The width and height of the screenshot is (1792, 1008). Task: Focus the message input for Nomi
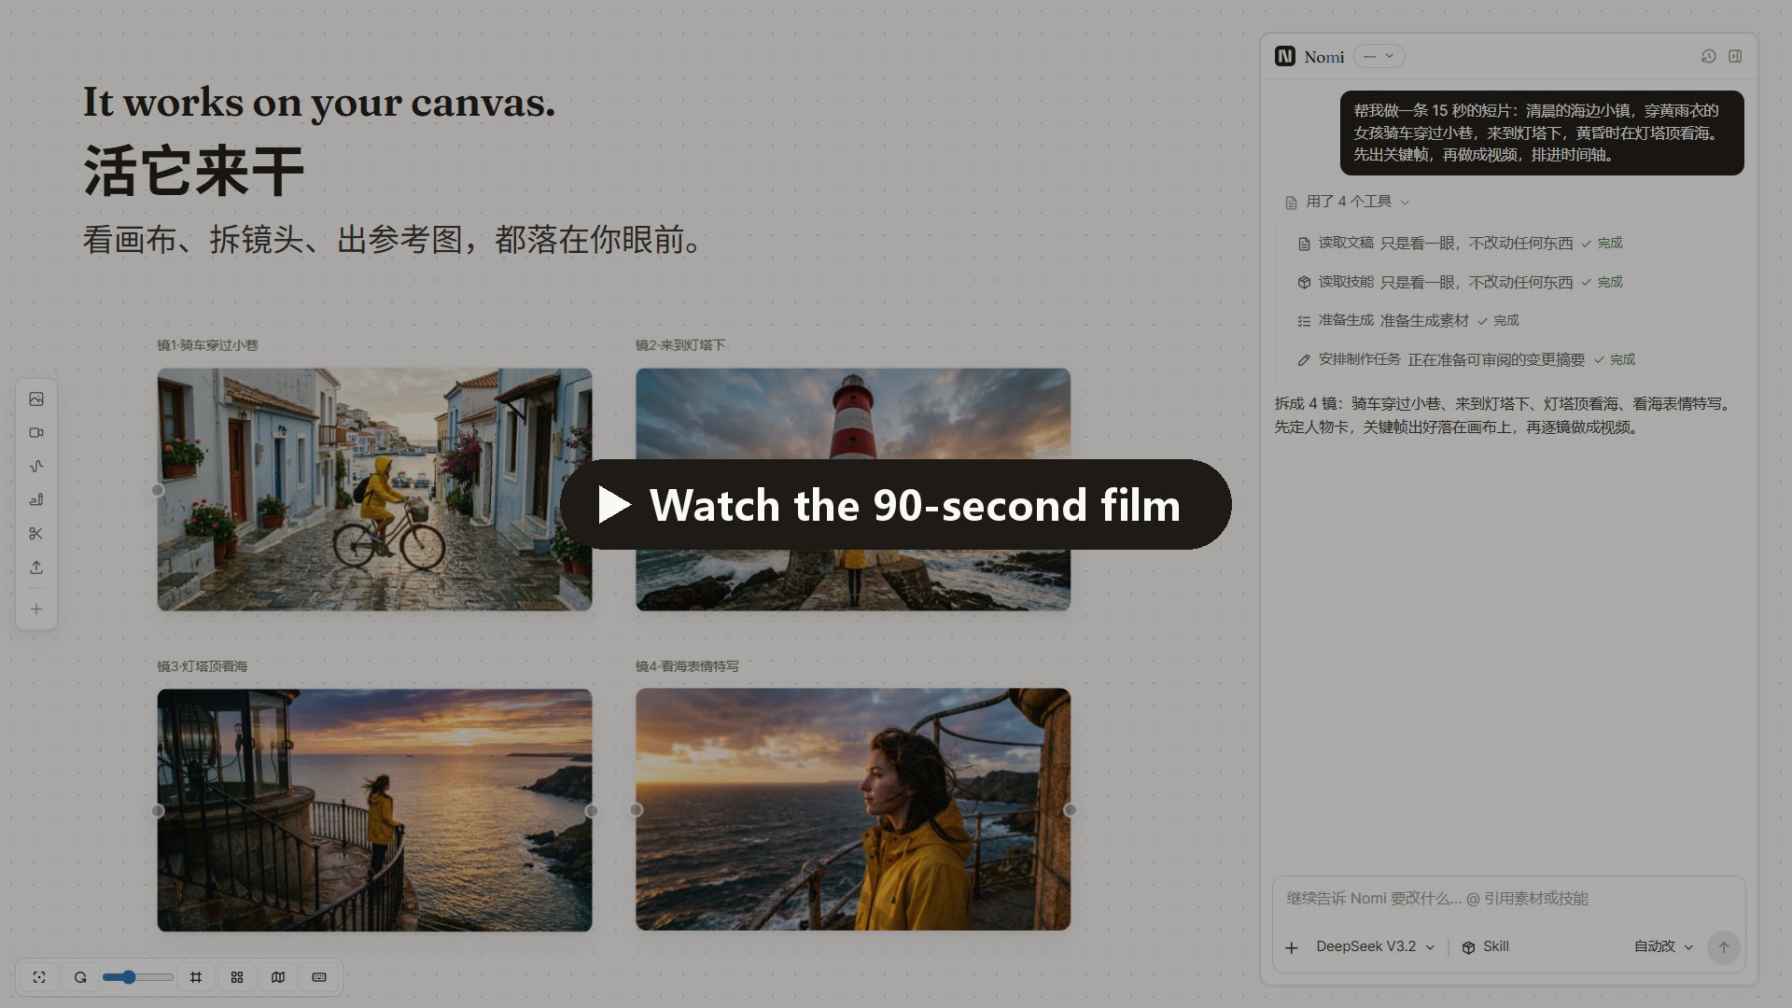1508,899
